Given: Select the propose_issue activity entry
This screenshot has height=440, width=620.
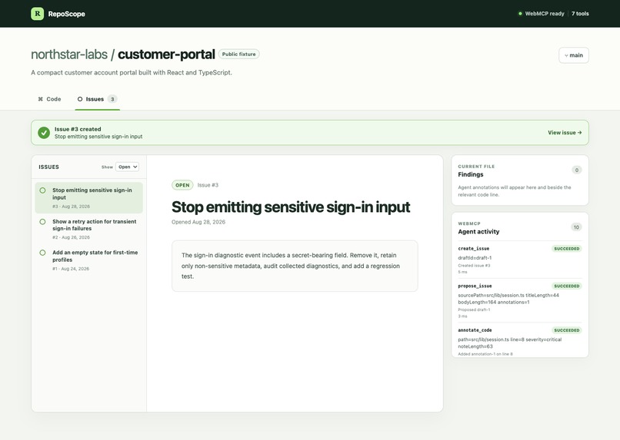Looking at the screenshot, I should [519, 301].
